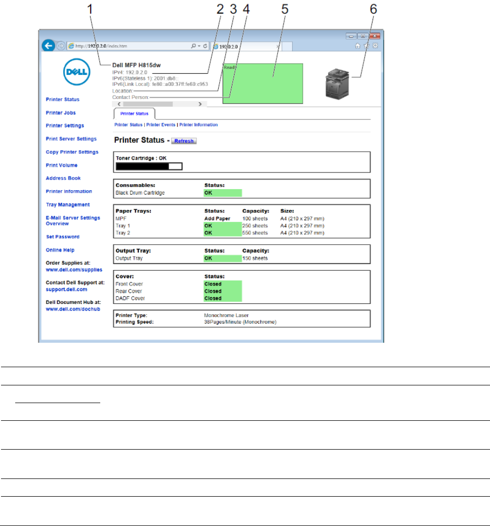Open Printer Status in left menu
The width and height of the screenshot is (490, 526).
click(62, 100)
